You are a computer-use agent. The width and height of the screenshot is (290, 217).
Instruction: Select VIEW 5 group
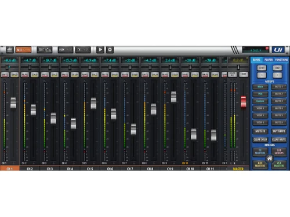tap(260, 115)
